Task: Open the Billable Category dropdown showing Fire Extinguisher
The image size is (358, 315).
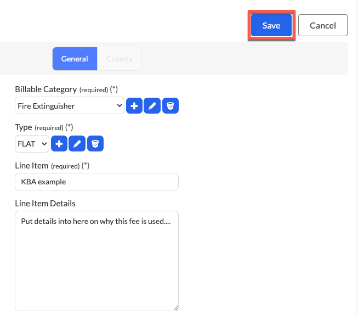Action: pos(70,105)
